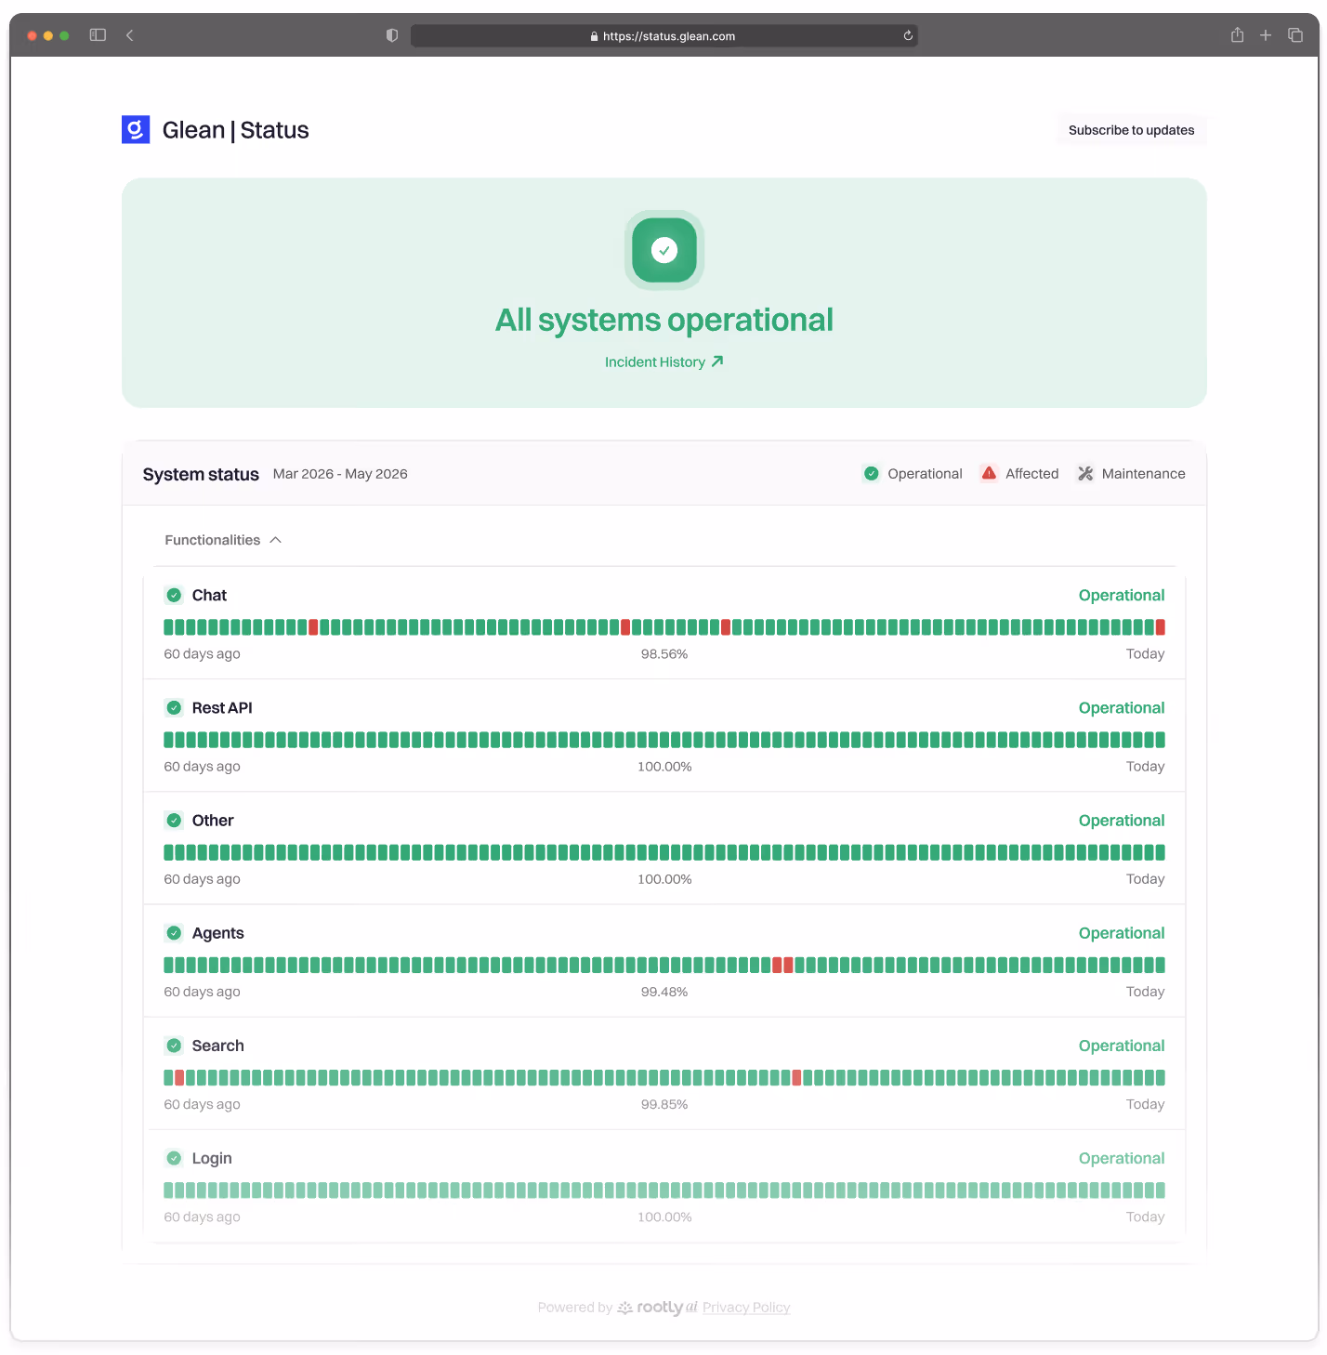Viewport: 1327px width, 1355px height.
Task: Open the Incident History link
Action: pyautogui.click(x=663, y=362)
